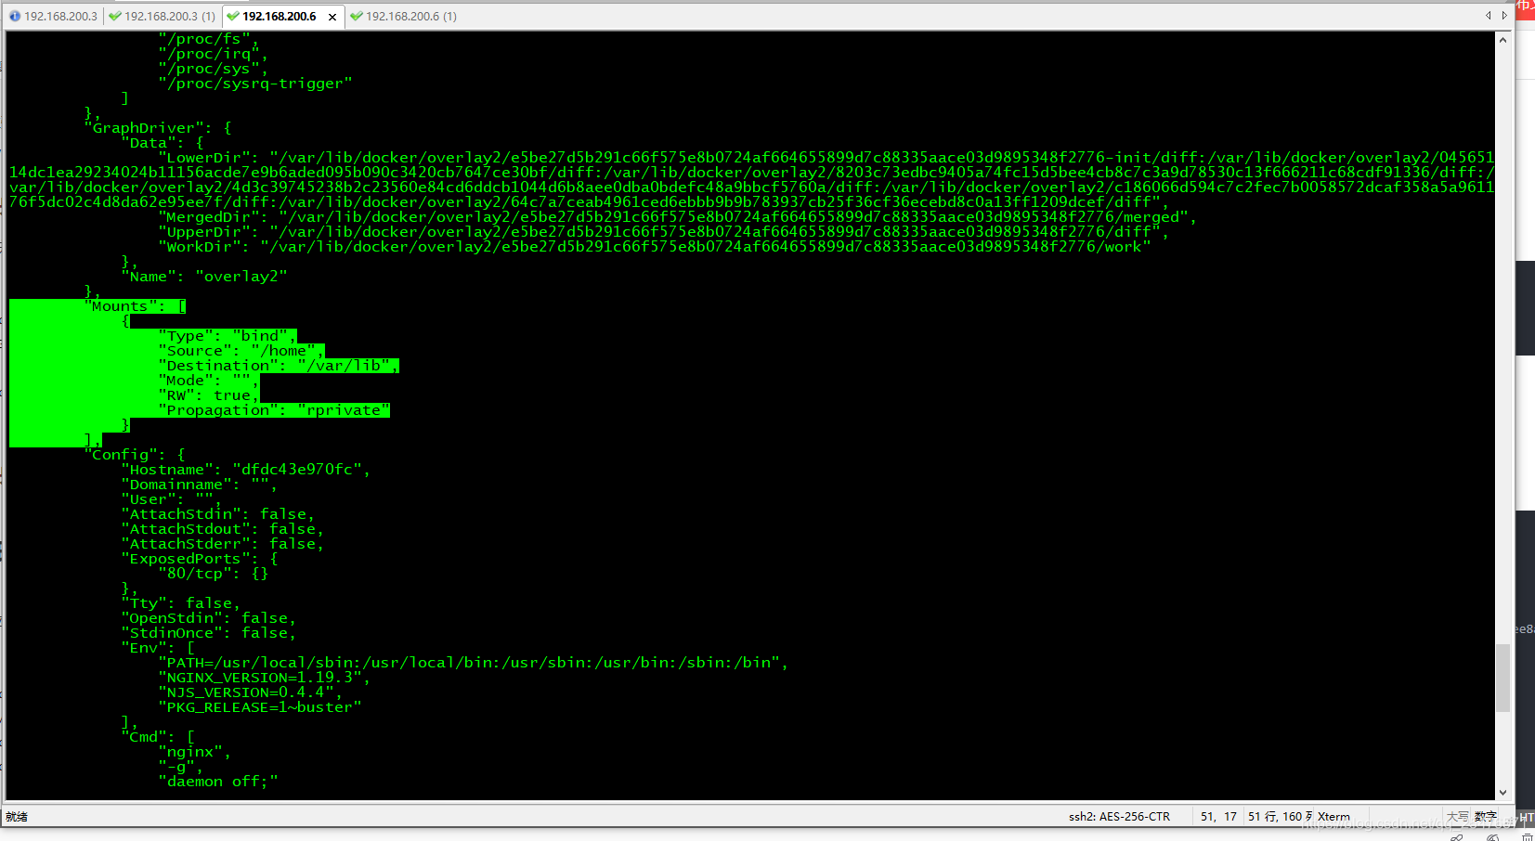Click the ssh2: AES-256-CTR status entry

pos(1119,817)
